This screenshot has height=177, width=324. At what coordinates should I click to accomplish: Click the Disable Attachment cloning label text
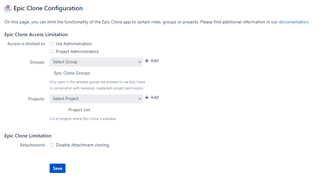[82, 145]
